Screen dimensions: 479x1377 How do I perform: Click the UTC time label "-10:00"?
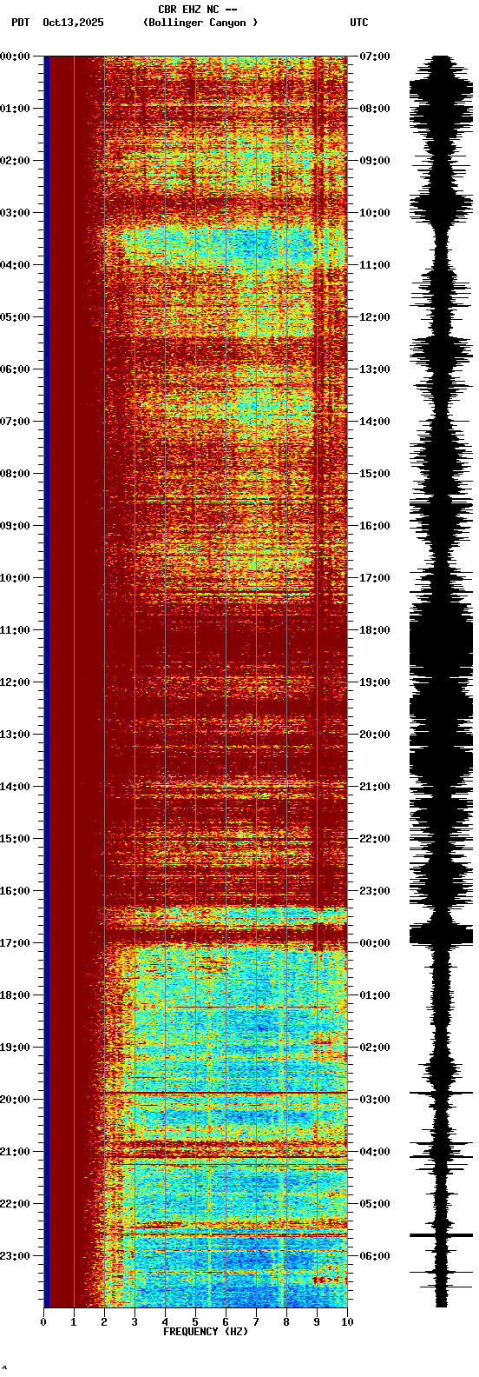[374, 213]
